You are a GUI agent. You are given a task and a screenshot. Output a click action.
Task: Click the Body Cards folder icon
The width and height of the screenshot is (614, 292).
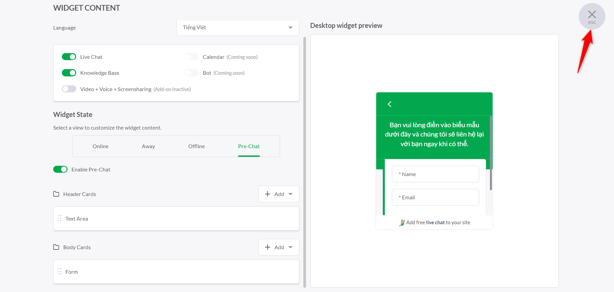56,247
